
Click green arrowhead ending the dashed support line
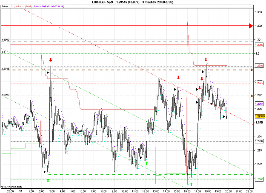252,175
